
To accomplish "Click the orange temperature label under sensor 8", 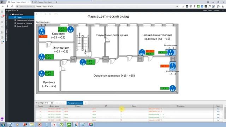I will click(43, 37).
